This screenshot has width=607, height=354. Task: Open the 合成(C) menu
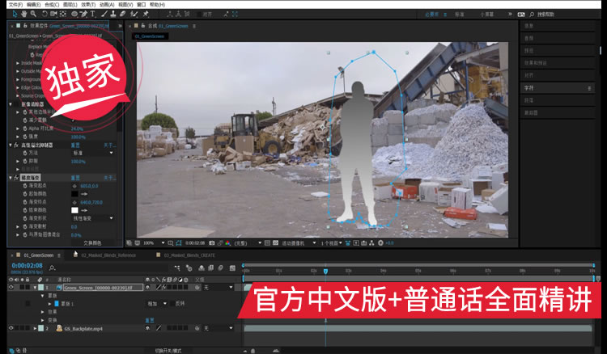point(52,5)
